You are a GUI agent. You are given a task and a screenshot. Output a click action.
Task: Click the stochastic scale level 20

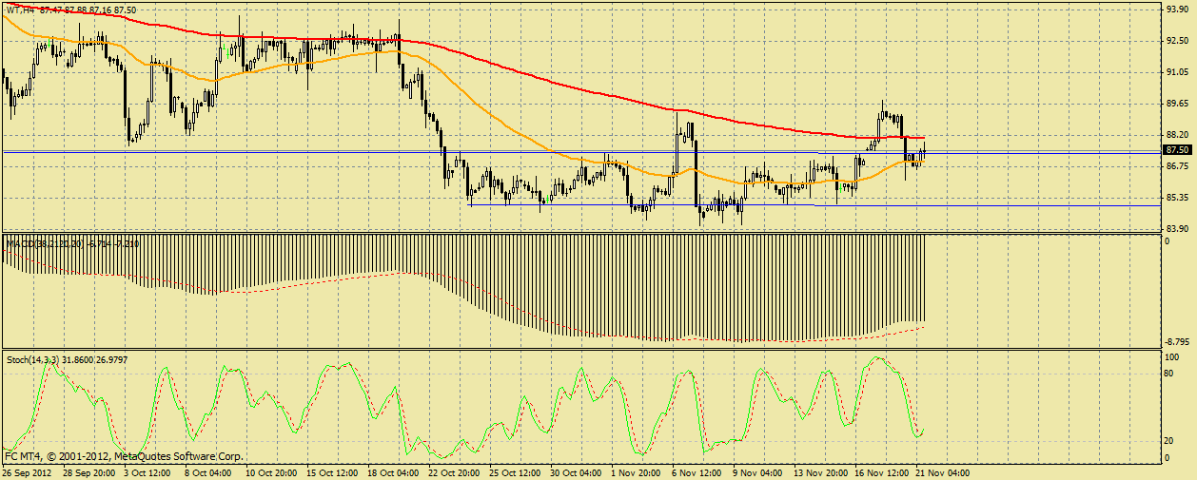click(x=1170, y=441)
